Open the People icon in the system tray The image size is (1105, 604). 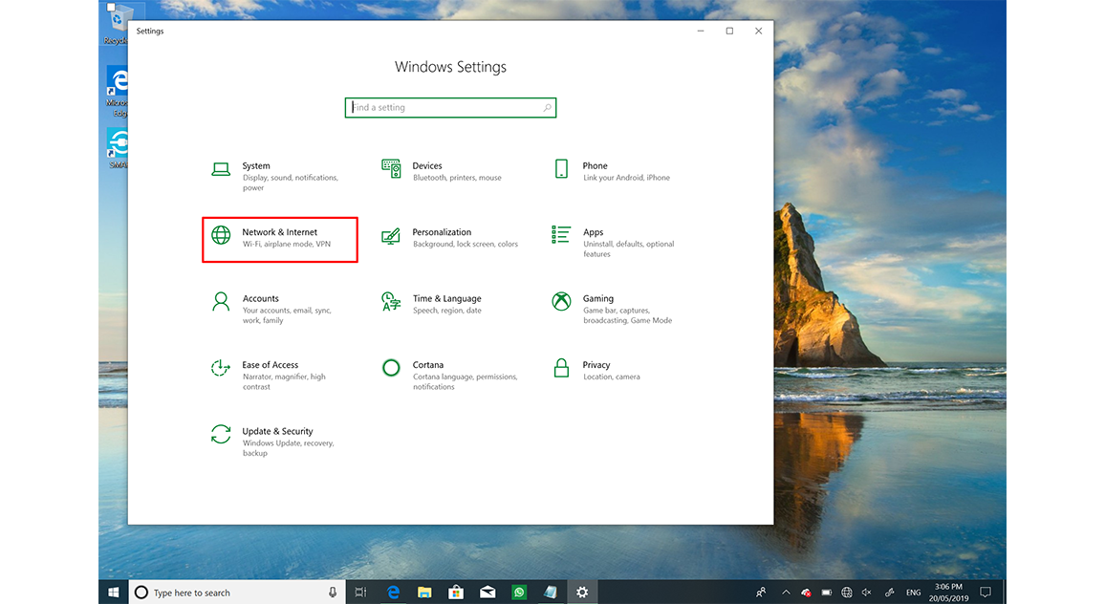click(x=761, y=592)
